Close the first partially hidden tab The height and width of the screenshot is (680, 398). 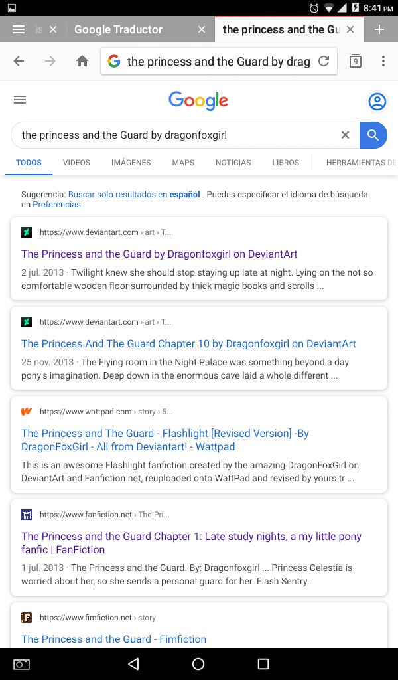pos(53,29)
